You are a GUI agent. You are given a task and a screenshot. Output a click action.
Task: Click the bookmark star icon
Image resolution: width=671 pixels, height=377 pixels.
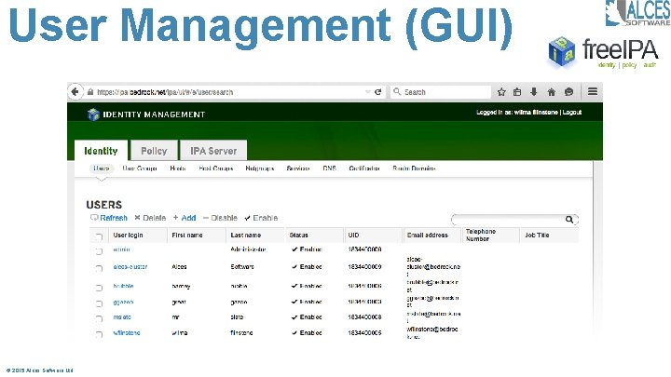pyautogui.click(x=501, y=92)
